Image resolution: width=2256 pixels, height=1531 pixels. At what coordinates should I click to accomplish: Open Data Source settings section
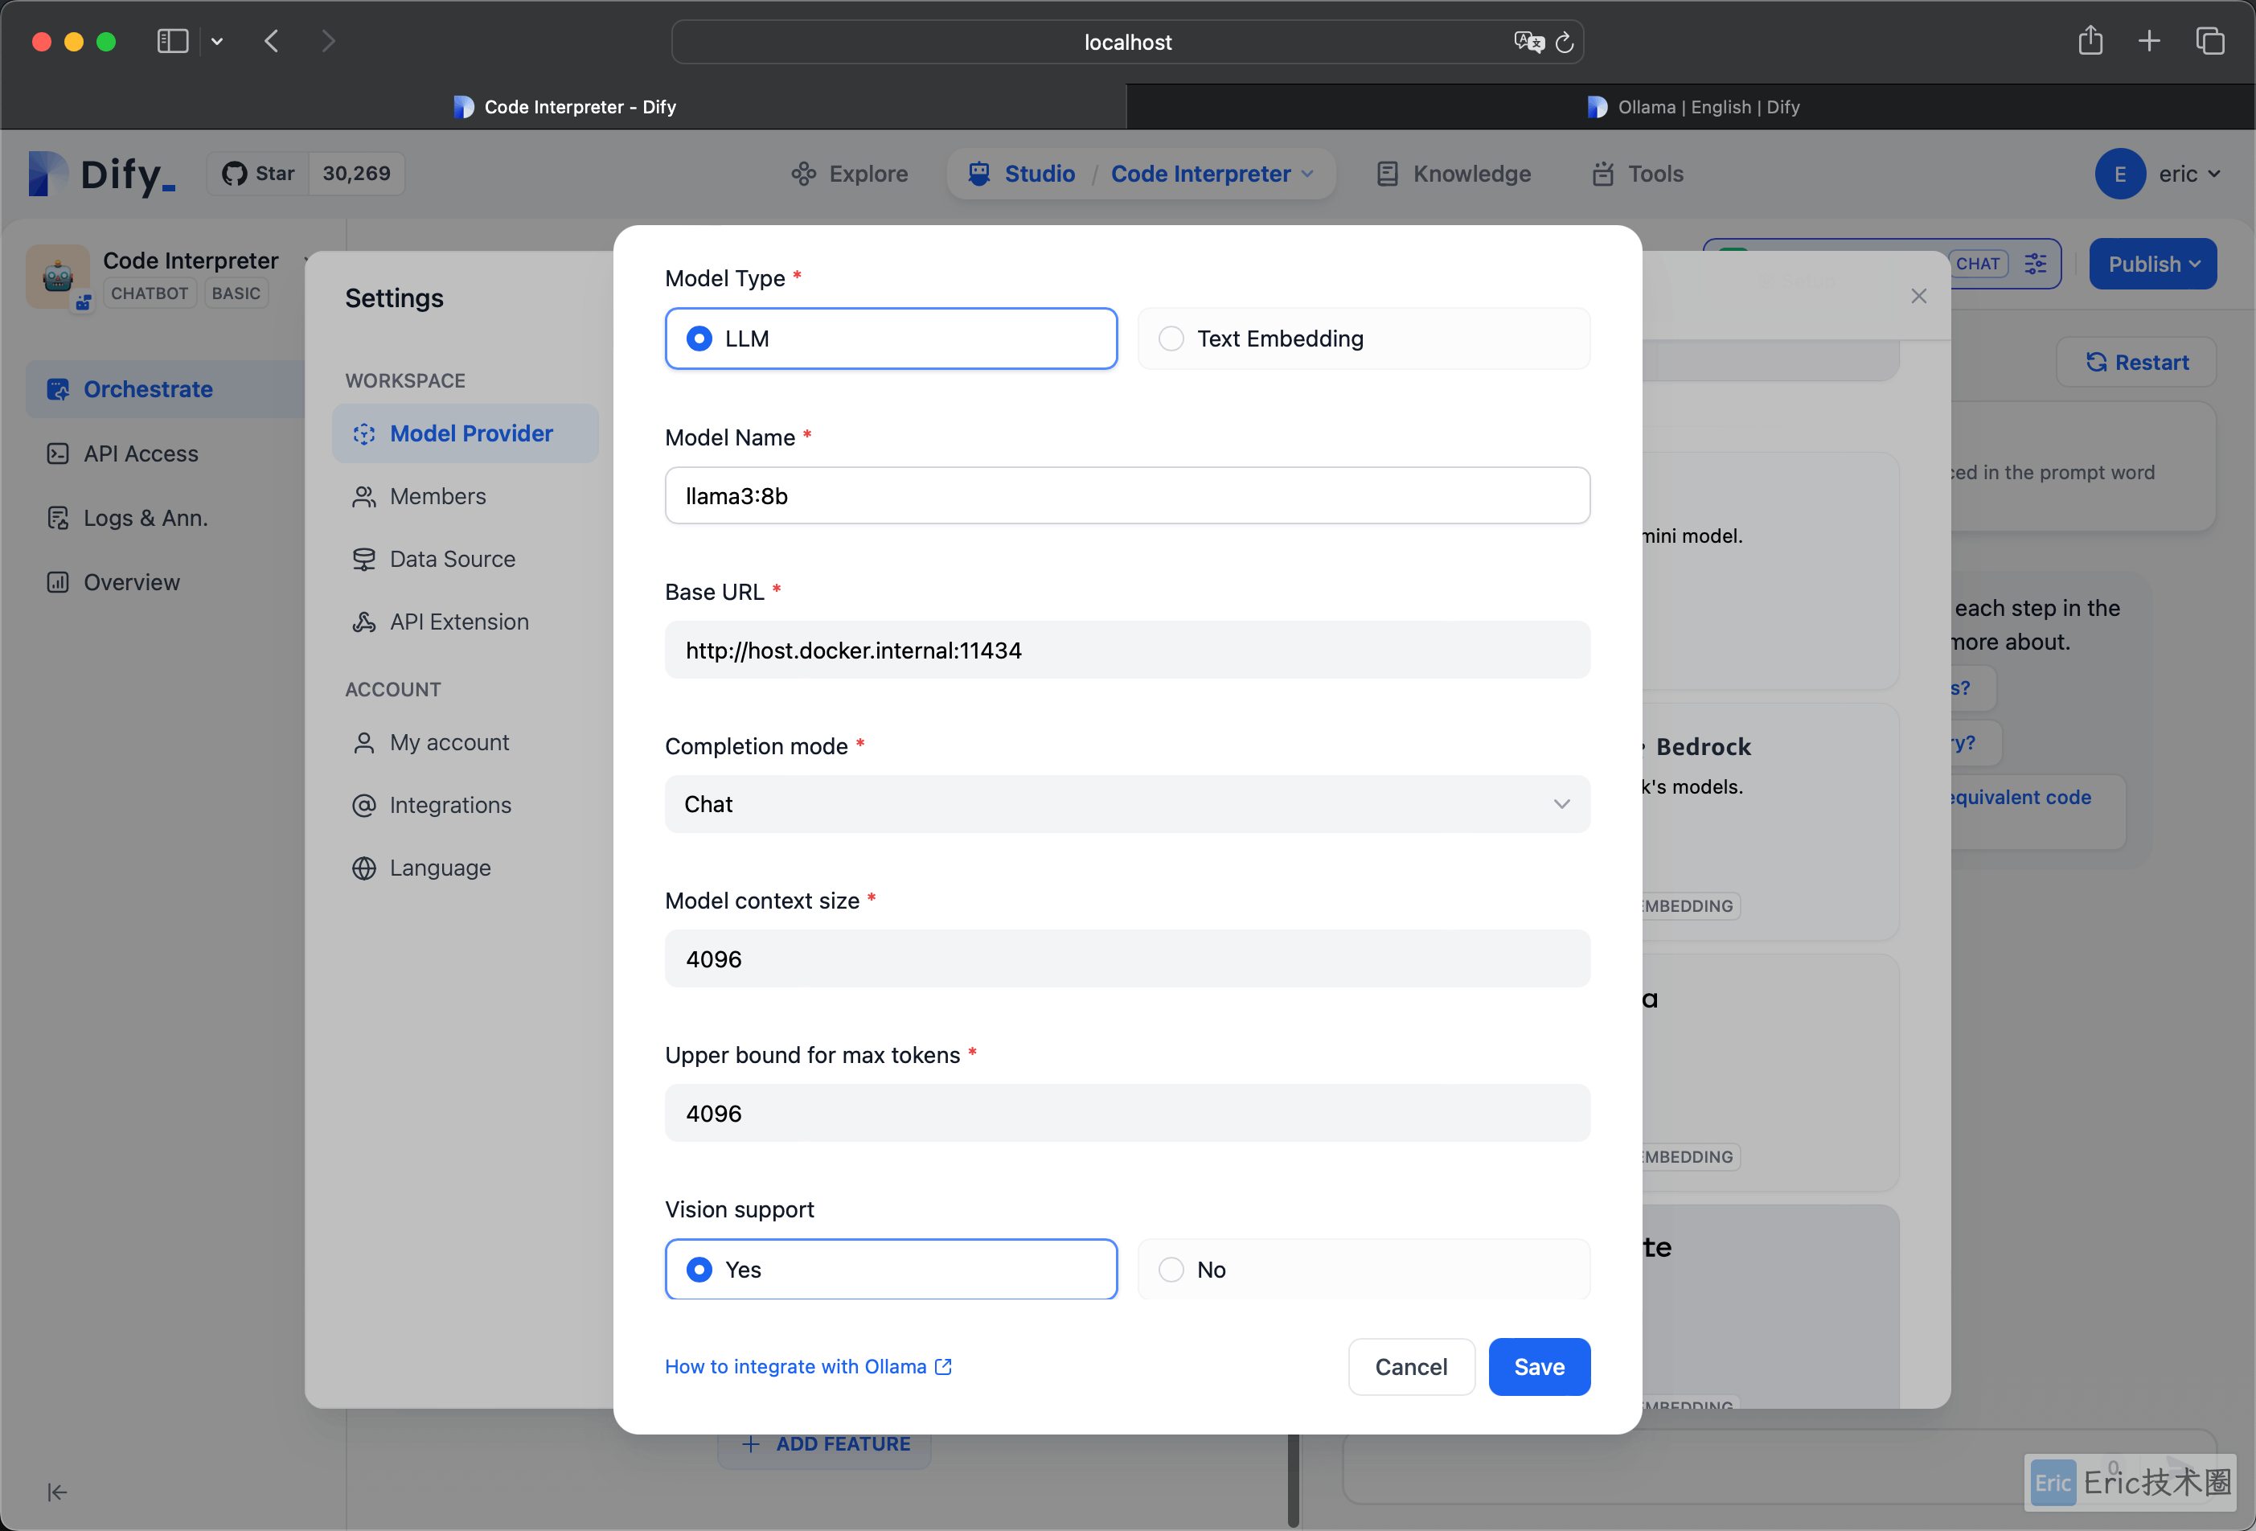click(451, 558)
